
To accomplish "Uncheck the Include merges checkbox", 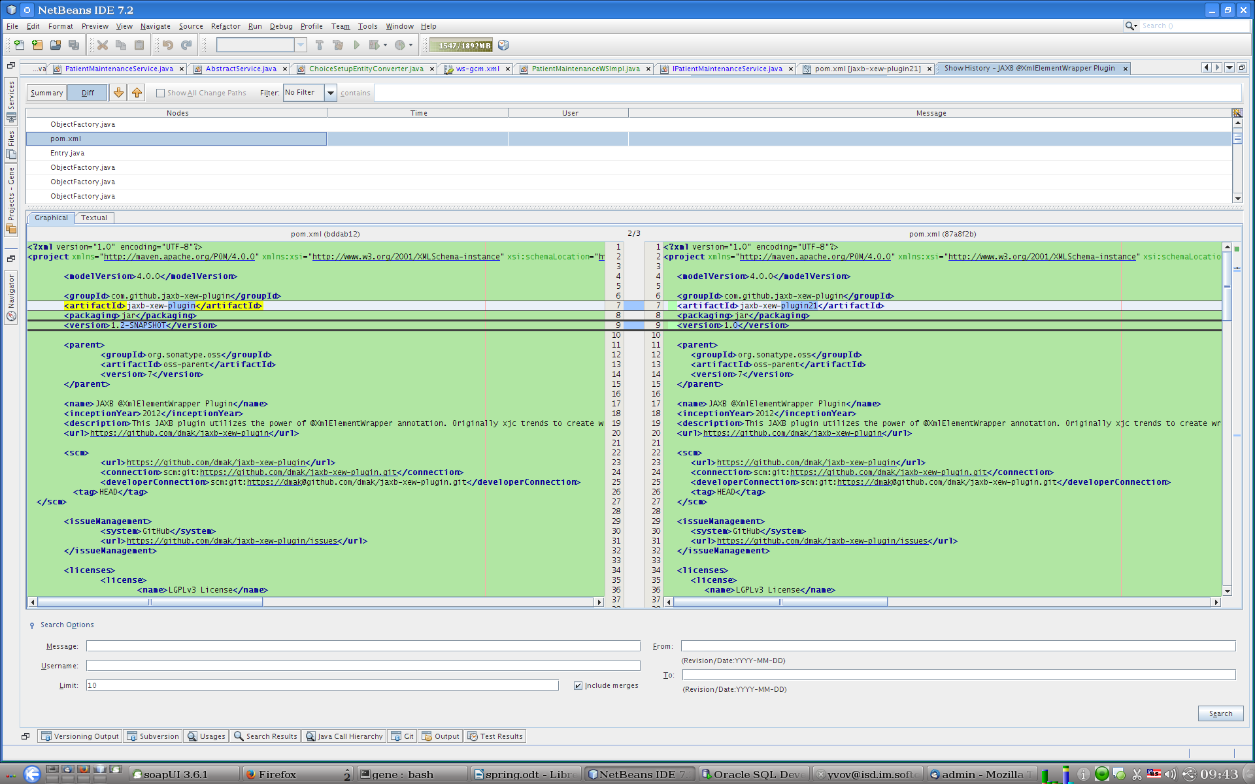I will coord(578,685).
